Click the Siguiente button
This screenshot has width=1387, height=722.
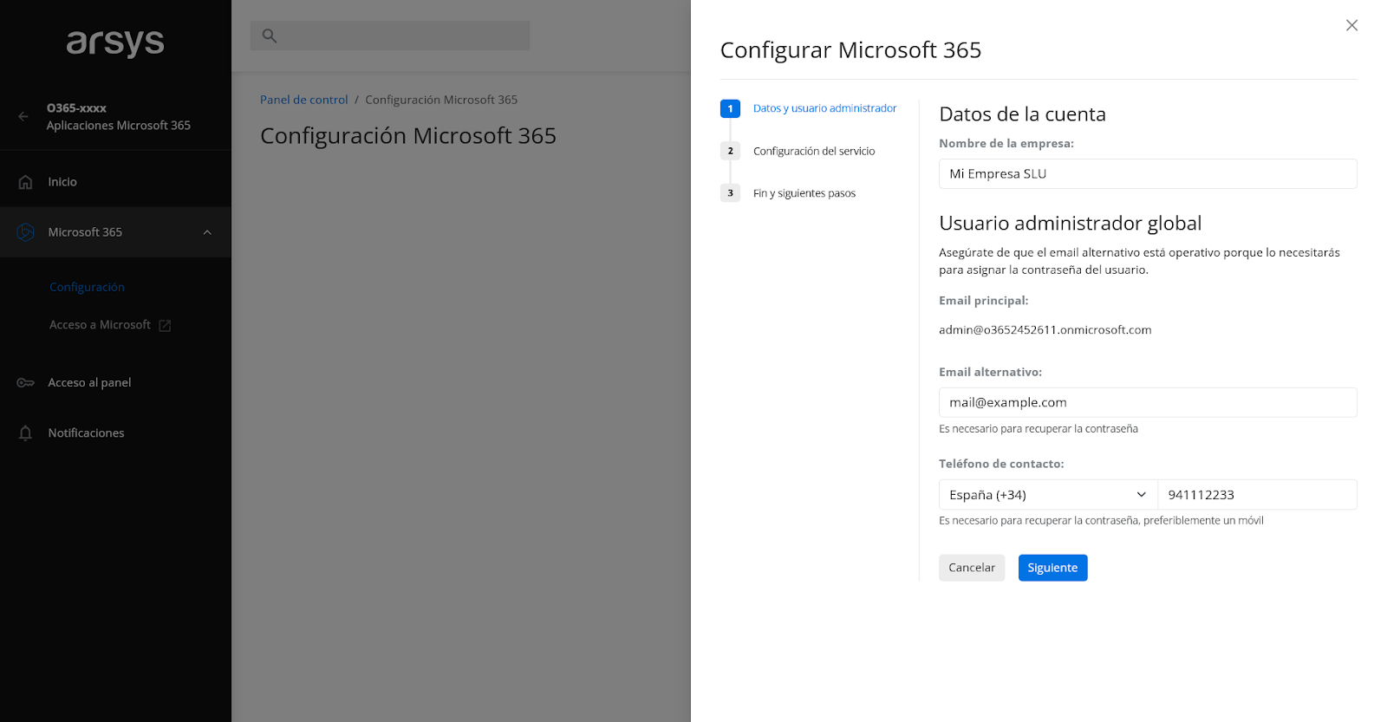pyautogui.click(x=1052, y=568)
